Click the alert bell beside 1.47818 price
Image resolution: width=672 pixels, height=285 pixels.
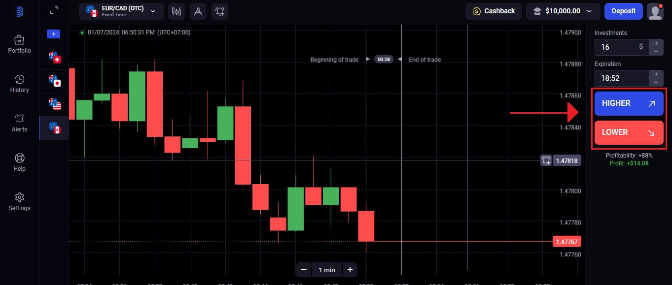[x=546, y=160]
